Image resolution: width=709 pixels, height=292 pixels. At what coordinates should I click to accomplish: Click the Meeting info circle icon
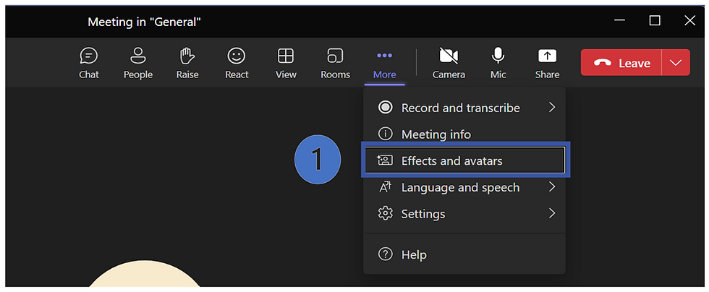point(385,134)
